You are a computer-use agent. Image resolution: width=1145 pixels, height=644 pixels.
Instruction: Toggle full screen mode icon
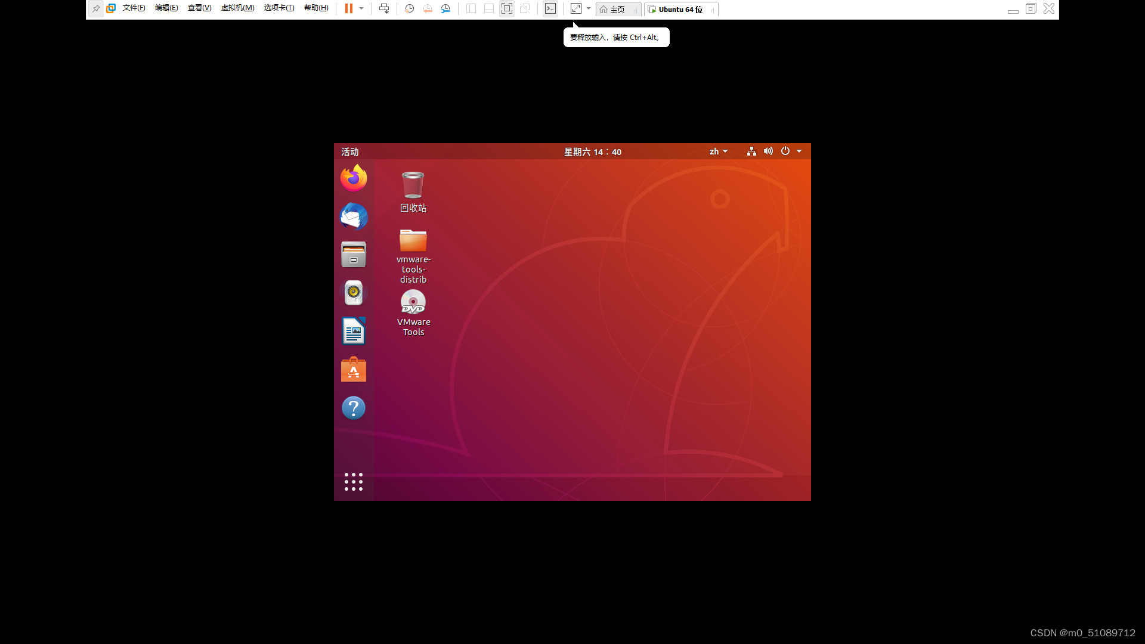tap(506, 9)
